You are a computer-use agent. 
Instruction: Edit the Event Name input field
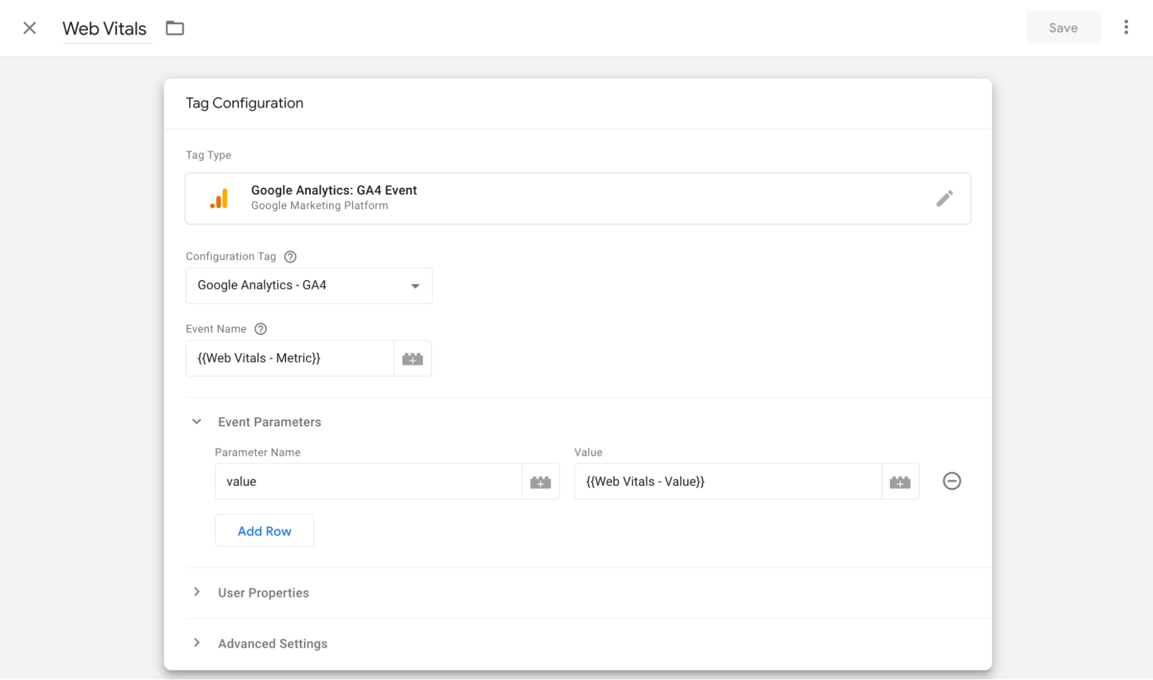point(290,358)
